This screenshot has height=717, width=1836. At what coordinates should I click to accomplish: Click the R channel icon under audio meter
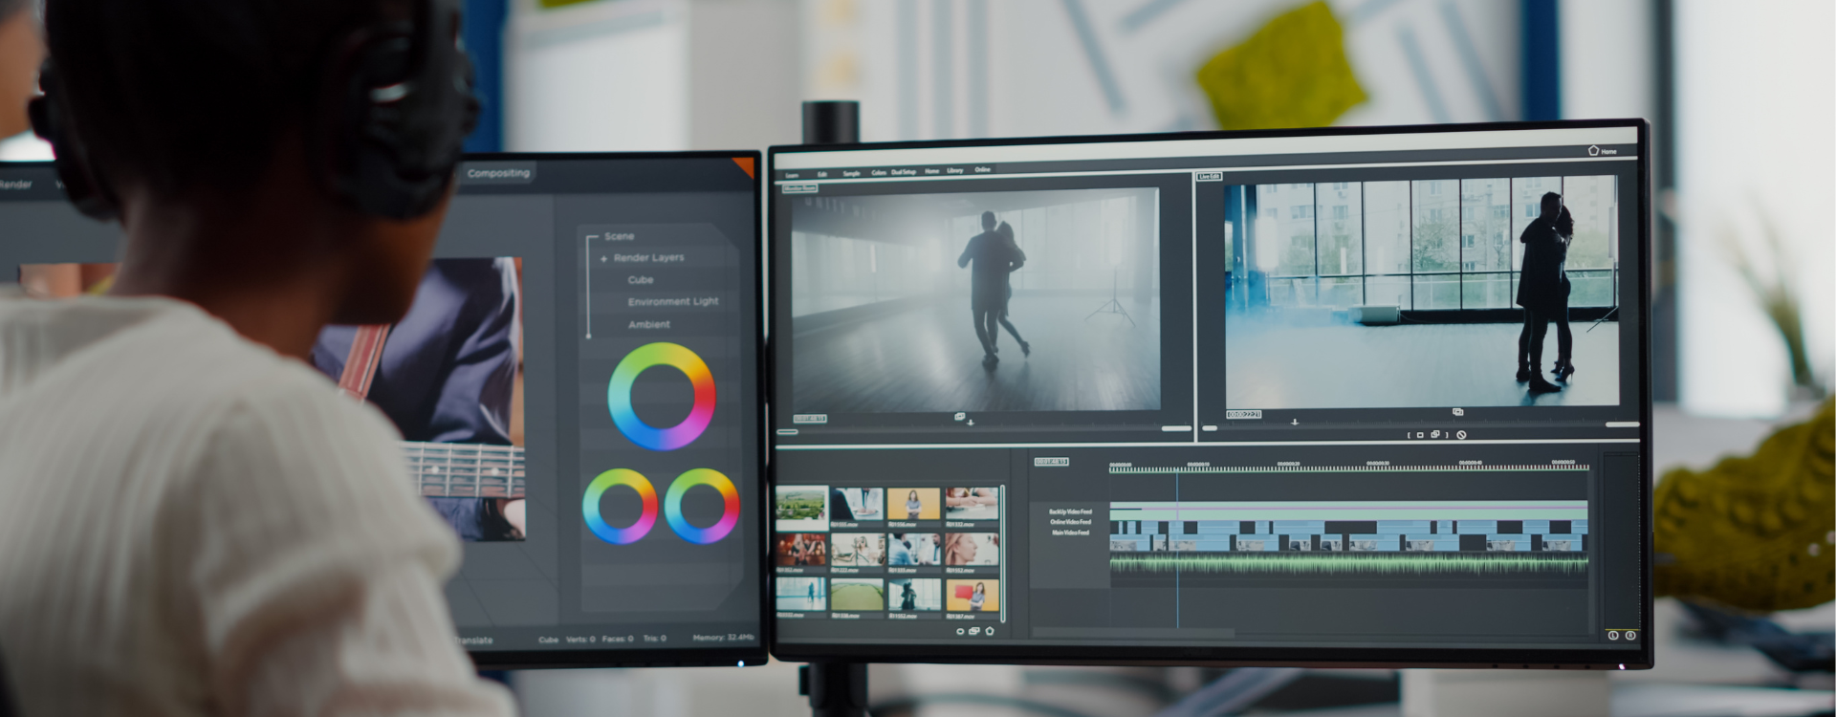1630,636
